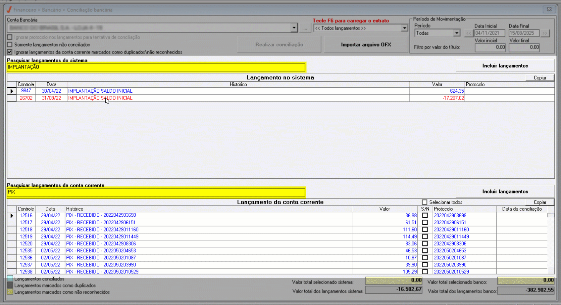The height and width of the screenshot is (305, 561).
Task: Click Copiar button in conta corrente section
Action: pos(539,202)
